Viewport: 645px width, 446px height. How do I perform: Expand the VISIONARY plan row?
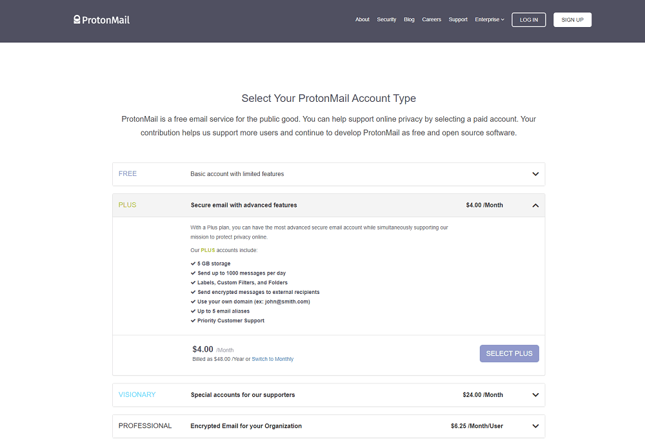click(x=535, y=394)
